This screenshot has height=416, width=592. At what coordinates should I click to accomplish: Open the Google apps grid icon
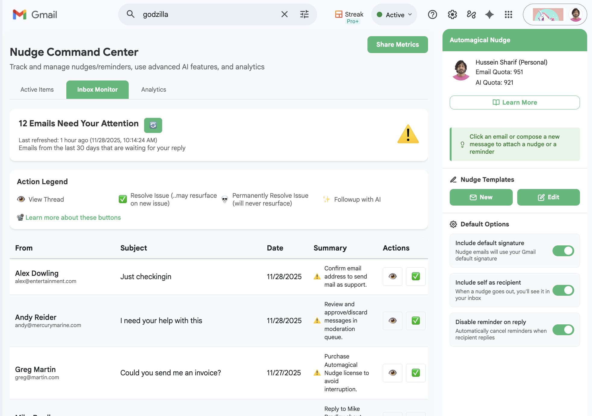(x=509, y=14)
